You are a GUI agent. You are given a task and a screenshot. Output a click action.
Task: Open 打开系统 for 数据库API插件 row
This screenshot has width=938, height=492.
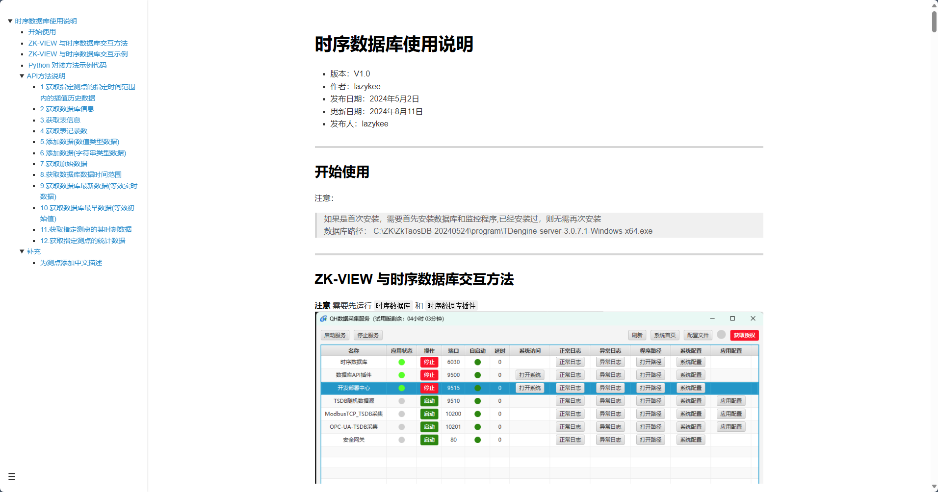[529, 375]
